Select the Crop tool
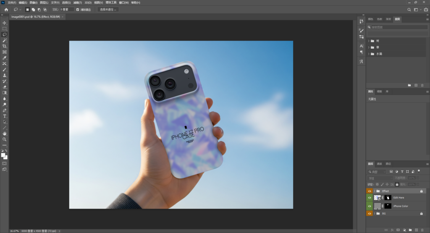 (4, 46)
